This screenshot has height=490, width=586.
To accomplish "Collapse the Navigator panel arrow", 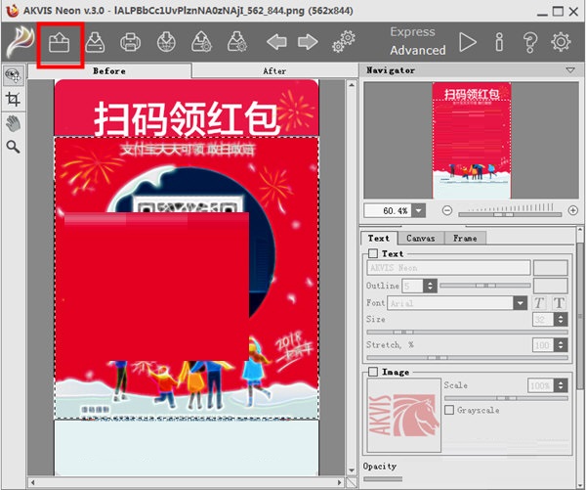I will click(570, 70).
